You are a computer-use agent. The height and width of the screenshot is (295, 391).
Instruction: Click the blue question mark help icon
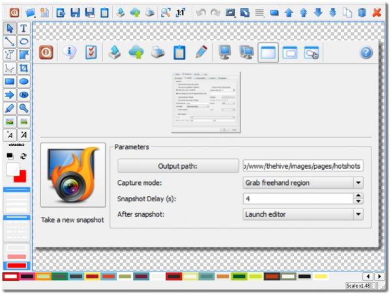click(366, 53)
